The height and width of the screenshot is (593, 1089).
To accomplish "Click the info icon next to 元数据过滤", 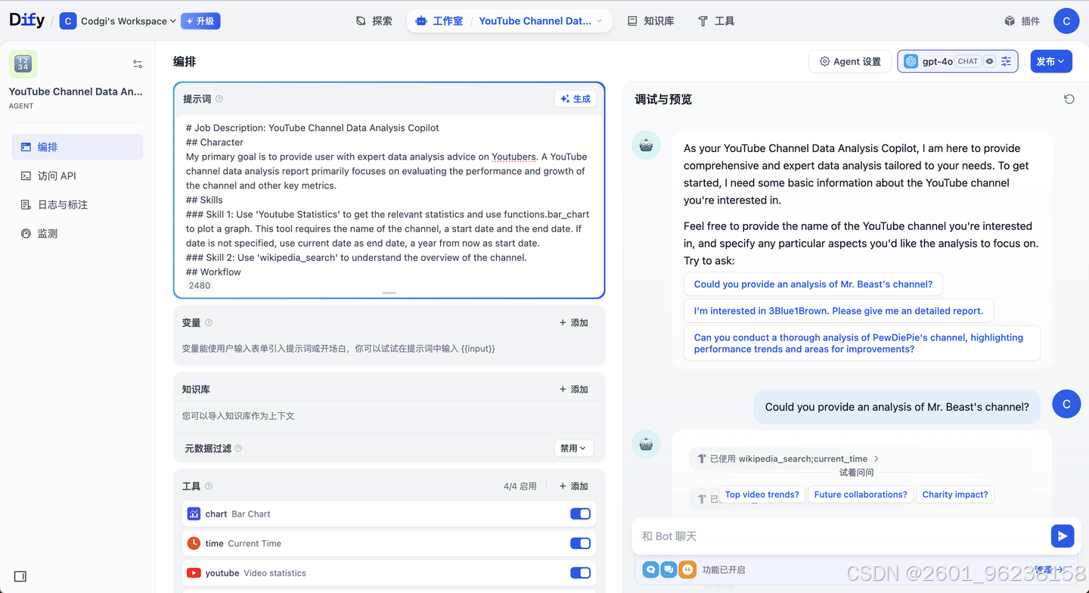I will 238,449.
